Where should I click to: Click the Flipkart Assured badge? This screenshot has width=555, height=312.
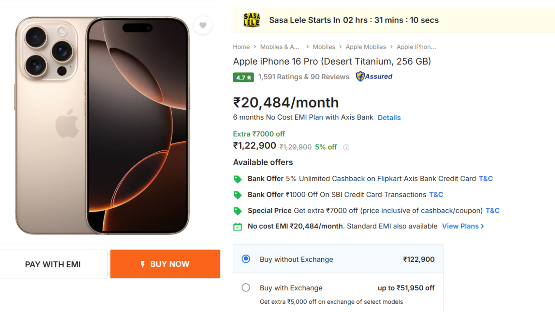374,77
